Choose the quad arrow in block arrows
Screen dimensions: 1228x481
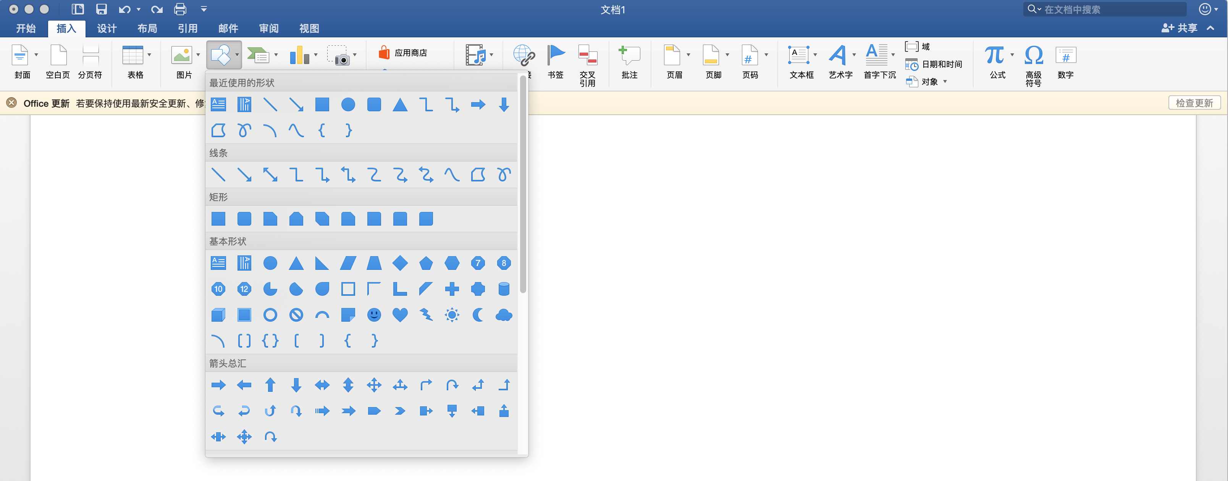point(374,385)
